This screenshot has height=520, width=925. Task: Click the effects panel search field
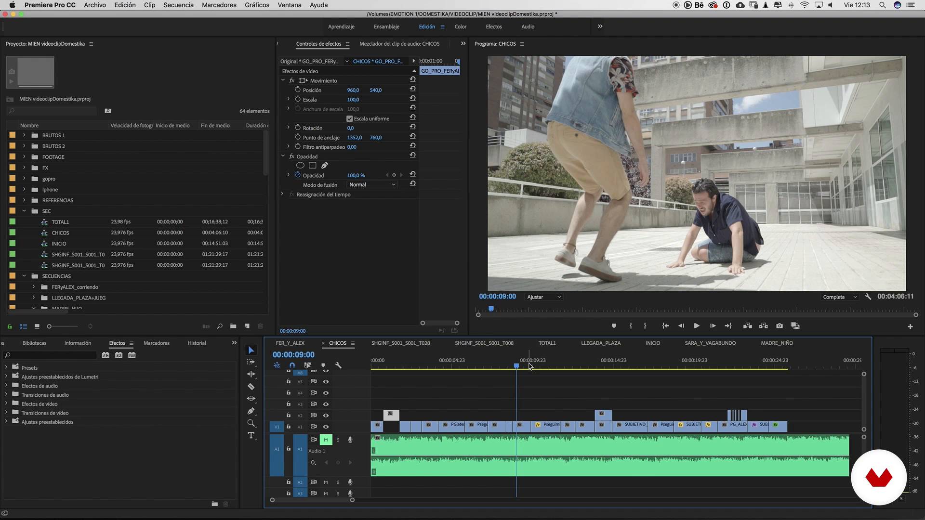tap(51, 355)
